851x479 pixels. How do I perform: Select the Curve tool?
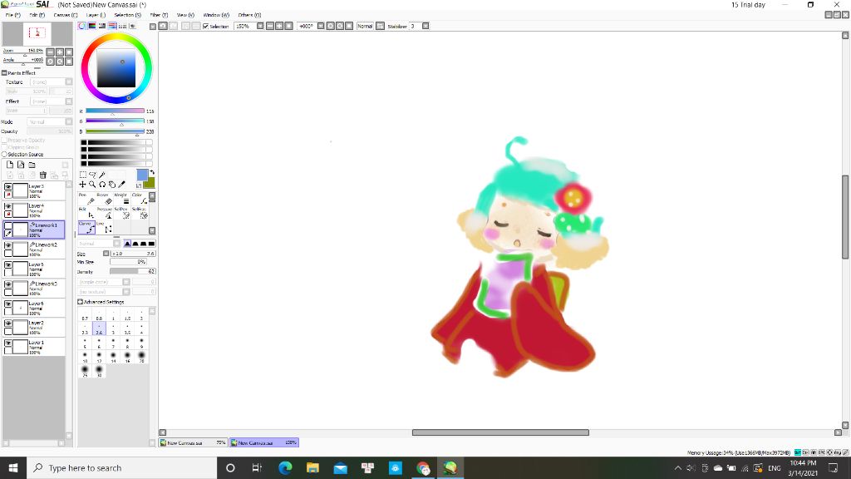click(x=86, y=227)
